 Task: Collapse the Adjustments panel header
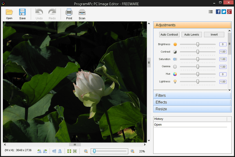192,25
